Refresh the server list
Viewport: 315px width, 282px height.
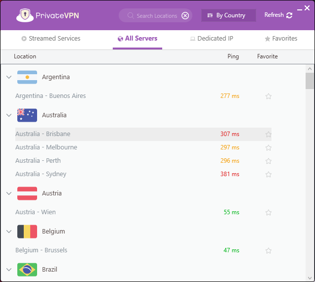pos(278,15)
